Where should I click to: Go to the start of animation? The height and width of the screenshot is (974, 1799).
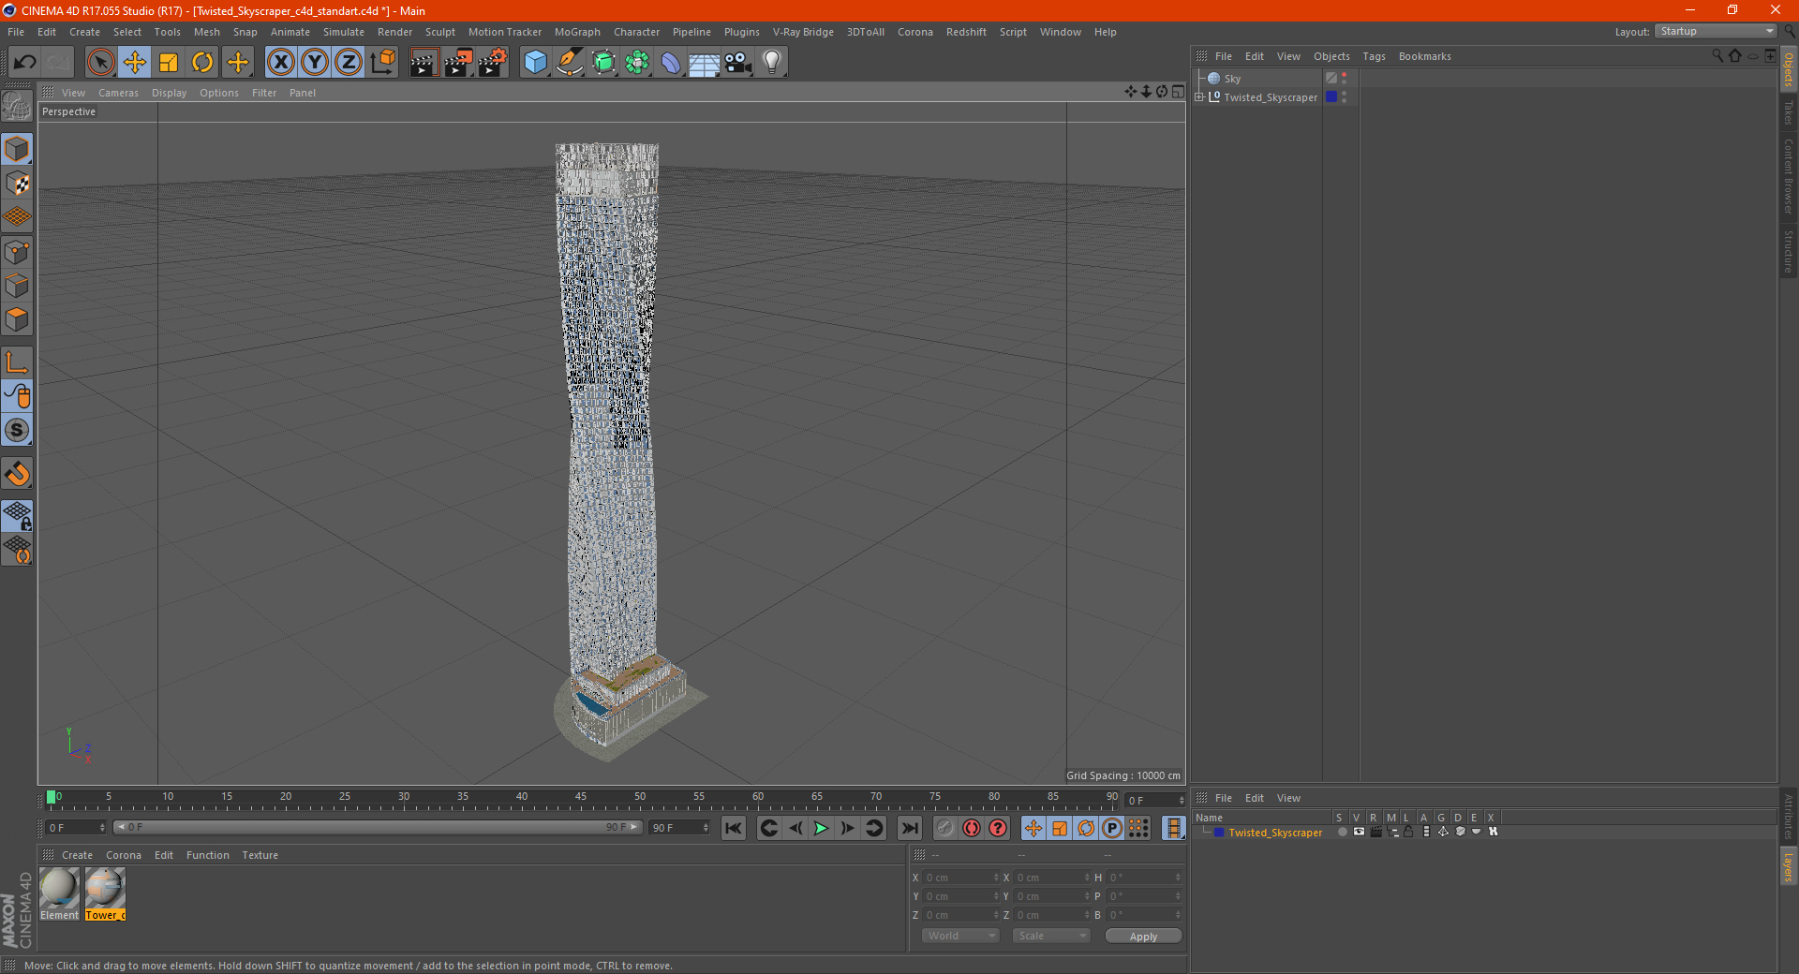pyautogui.click(x=734, y=828)
